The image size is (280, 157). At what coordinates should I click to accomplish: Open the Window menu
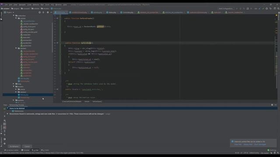click(58, 5)
